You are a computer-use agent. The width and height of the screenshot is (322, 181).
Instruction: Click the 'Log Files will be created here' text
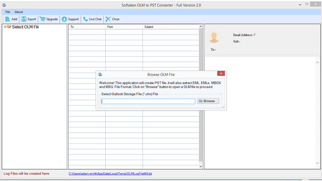(x=26, y=173)
